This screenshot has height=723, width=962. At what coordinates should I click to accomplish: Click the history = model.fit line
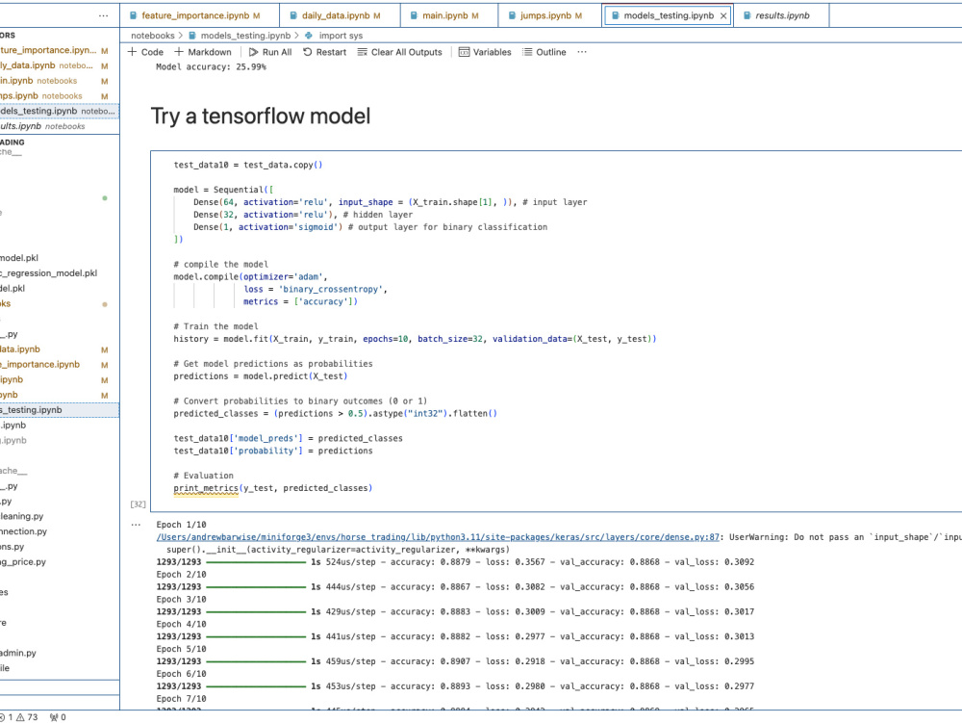(x=415, y=339)
